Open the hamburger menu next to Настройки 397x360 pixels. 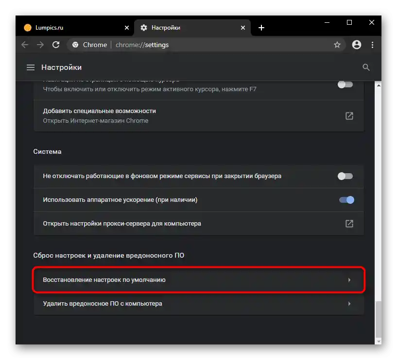coord(31,67)
